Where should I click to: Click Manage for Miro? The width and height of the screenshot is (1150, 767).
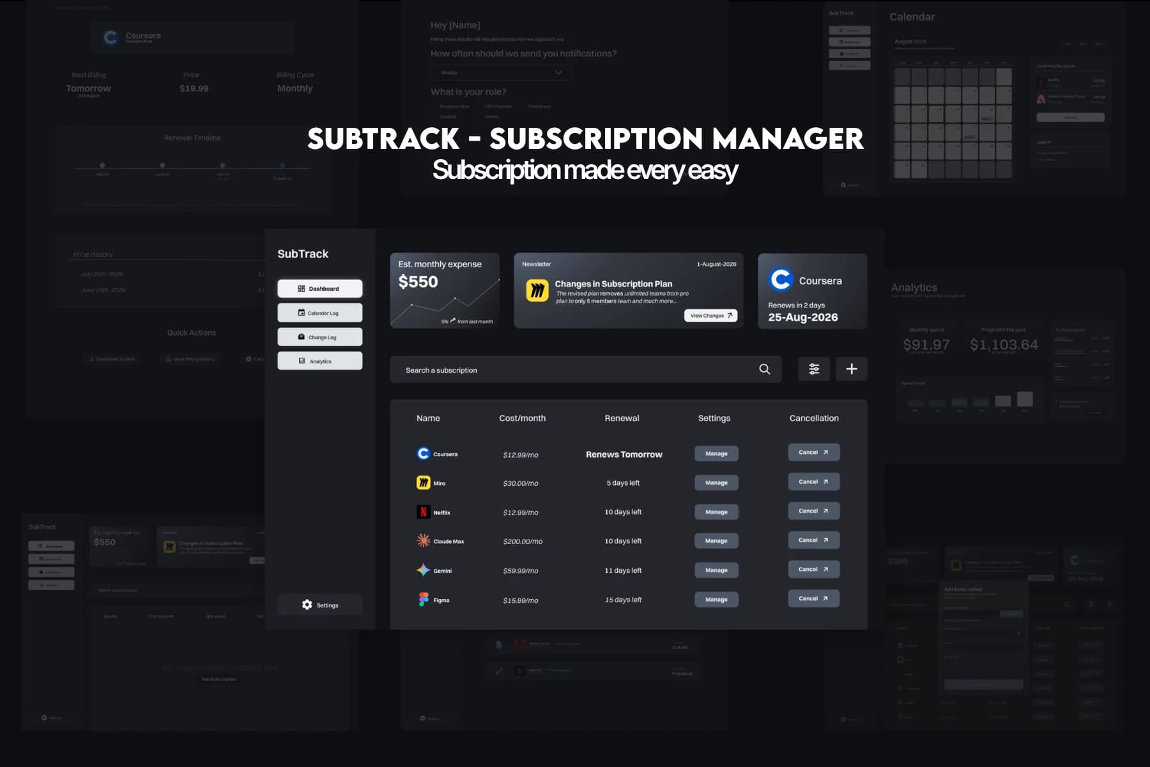(x=716, y=483)
